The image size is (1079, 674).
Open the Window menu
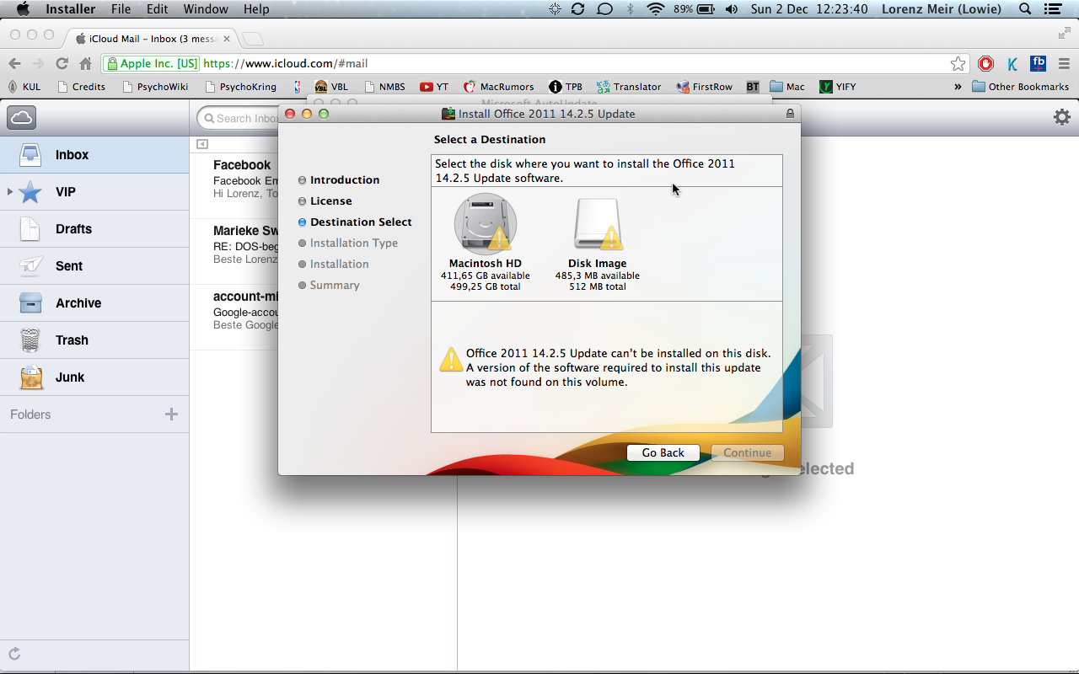coord(206,9)
